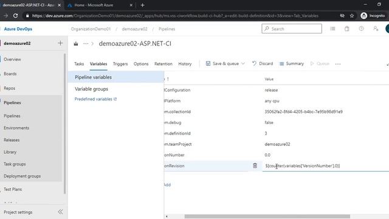
Task: Click the Discard button
Action: point(263,63)
